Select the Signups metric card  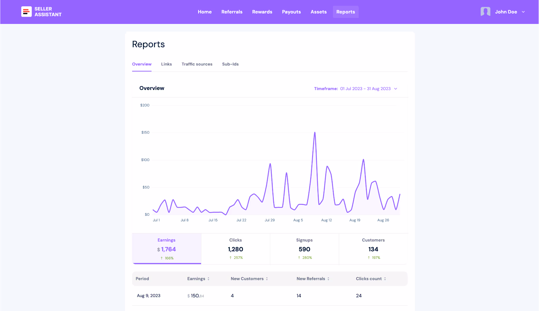[x=304, y=249]
